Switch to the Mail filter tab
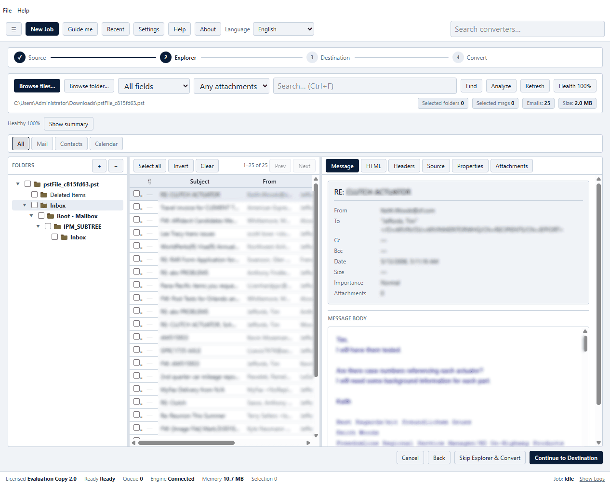This screenshot has height=485, width=610. tap(42, 144)
